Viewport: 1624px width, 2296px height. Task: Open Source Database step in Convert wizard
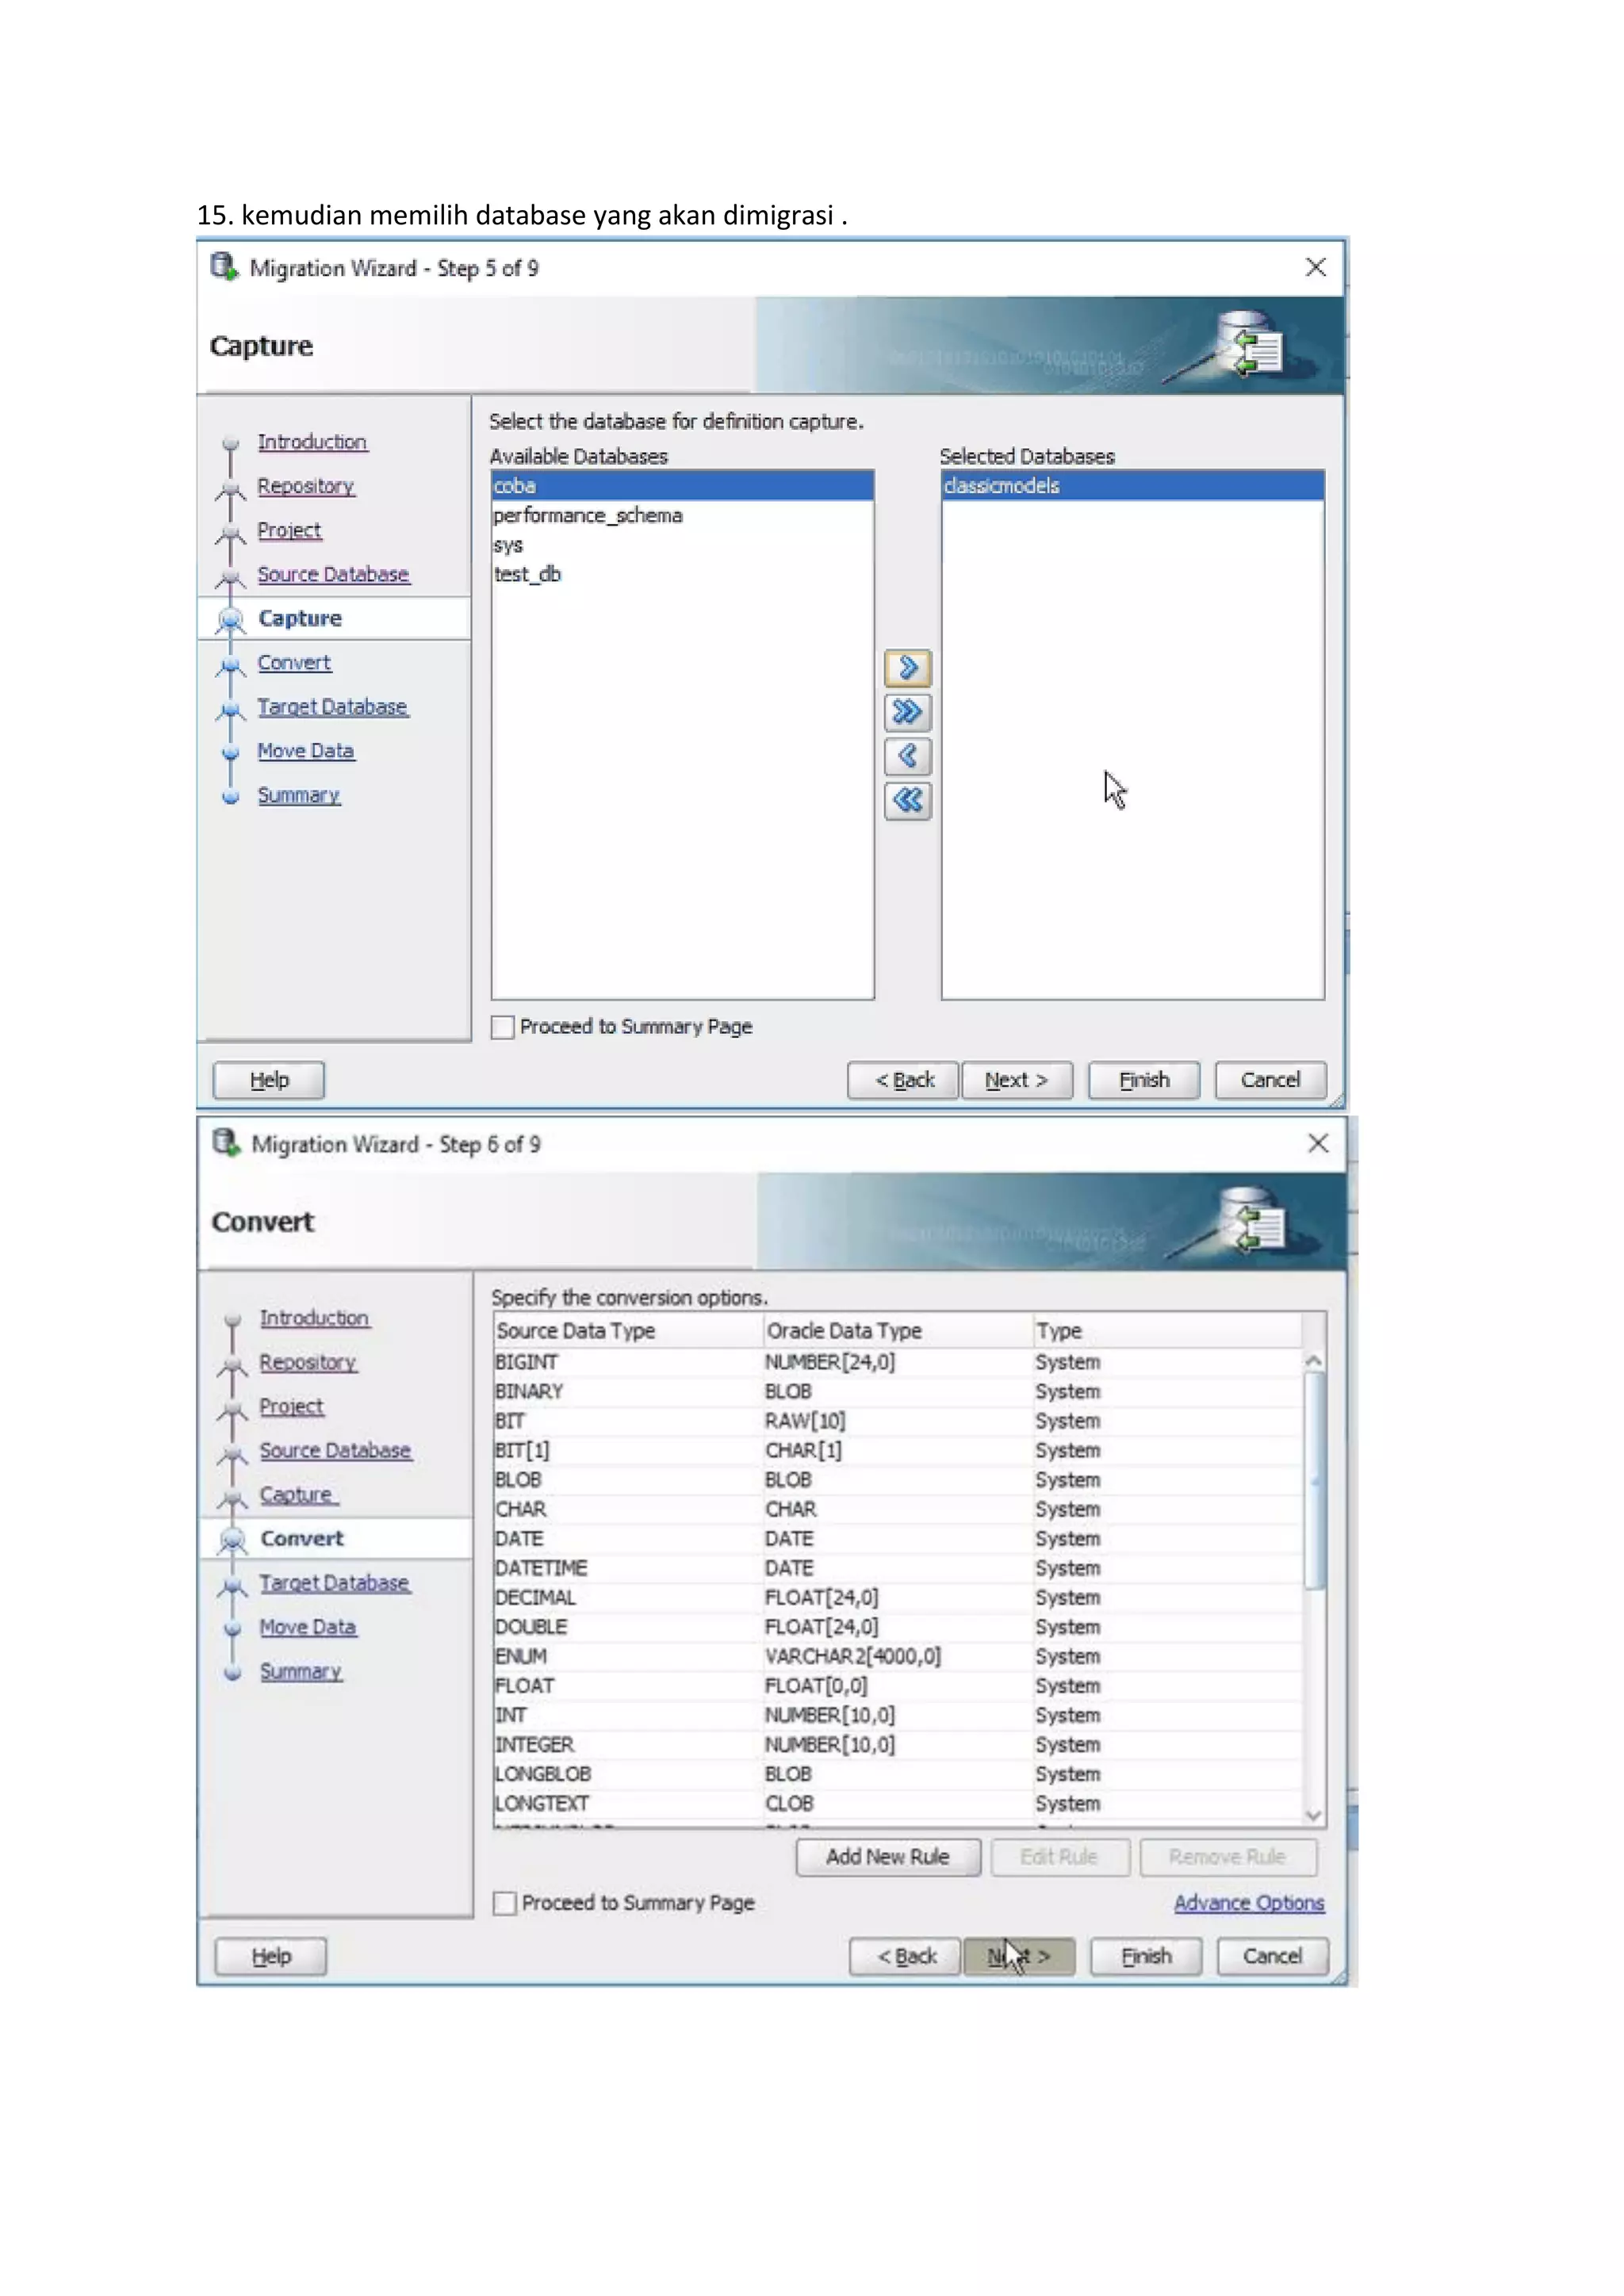click(335, 1450)
